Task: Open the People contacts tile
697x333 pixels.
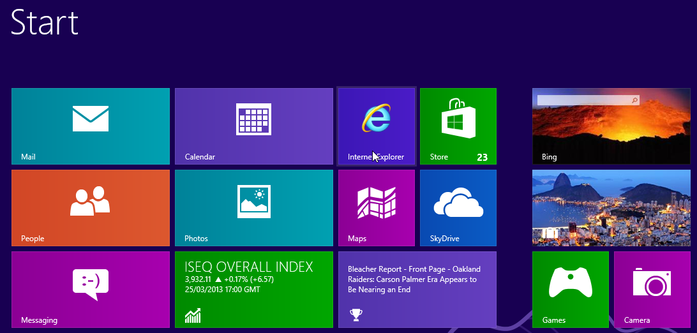Action: click(91, 208)
